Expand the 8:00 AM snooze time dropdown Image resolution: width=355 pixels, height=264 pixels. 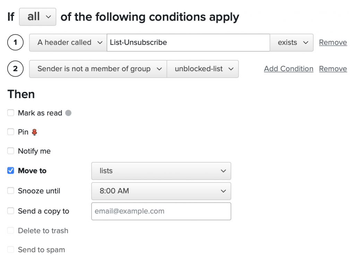161,191
